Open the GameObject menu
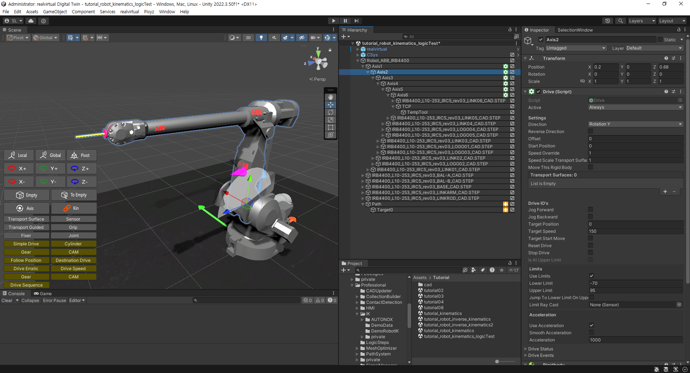 (55, 12)
